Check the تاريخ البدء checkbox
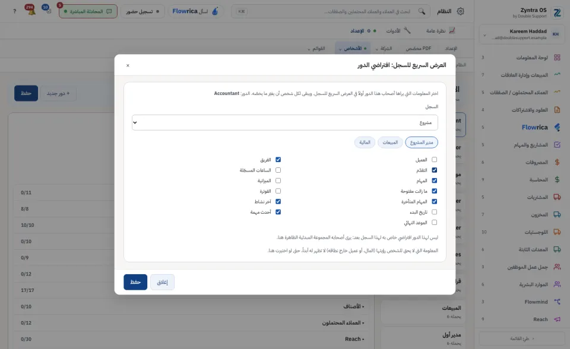 [x=435, y=212]
